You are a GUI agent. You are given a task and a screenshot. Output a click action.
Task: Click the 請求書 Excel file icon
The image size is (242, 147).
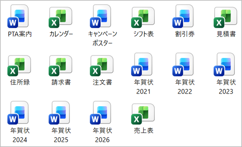tap(61, 65)
